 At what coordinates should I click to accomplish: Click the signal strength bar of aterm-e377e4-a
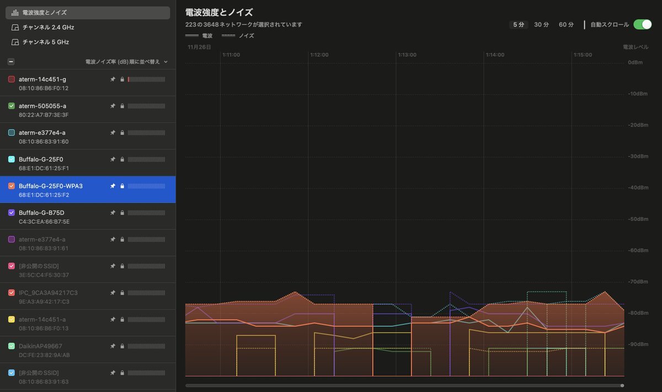(x=146, y=133)
